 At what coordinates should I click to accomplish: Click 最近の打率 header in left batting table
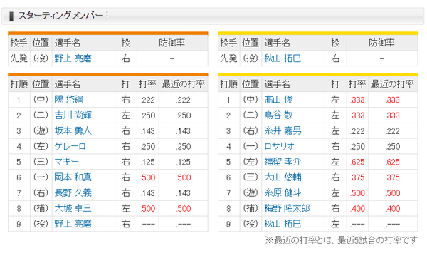click(184, 84)
